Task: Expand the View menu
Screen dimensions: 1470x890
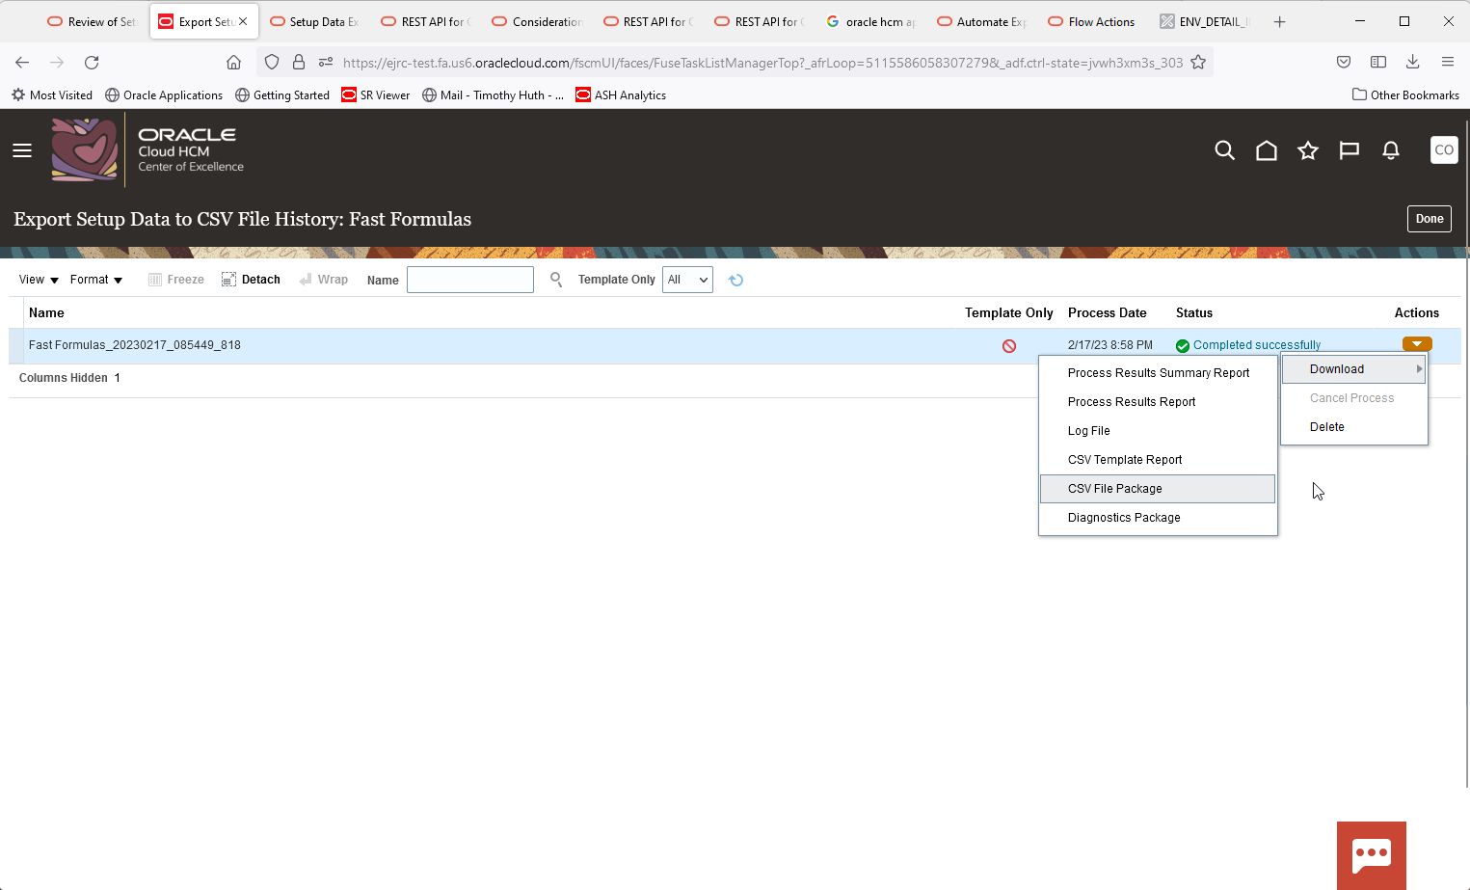Action: [39, 280]
